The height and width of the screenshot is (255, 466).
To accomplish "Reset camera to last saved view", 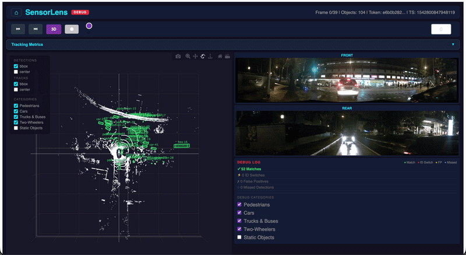I will [227, 56].
